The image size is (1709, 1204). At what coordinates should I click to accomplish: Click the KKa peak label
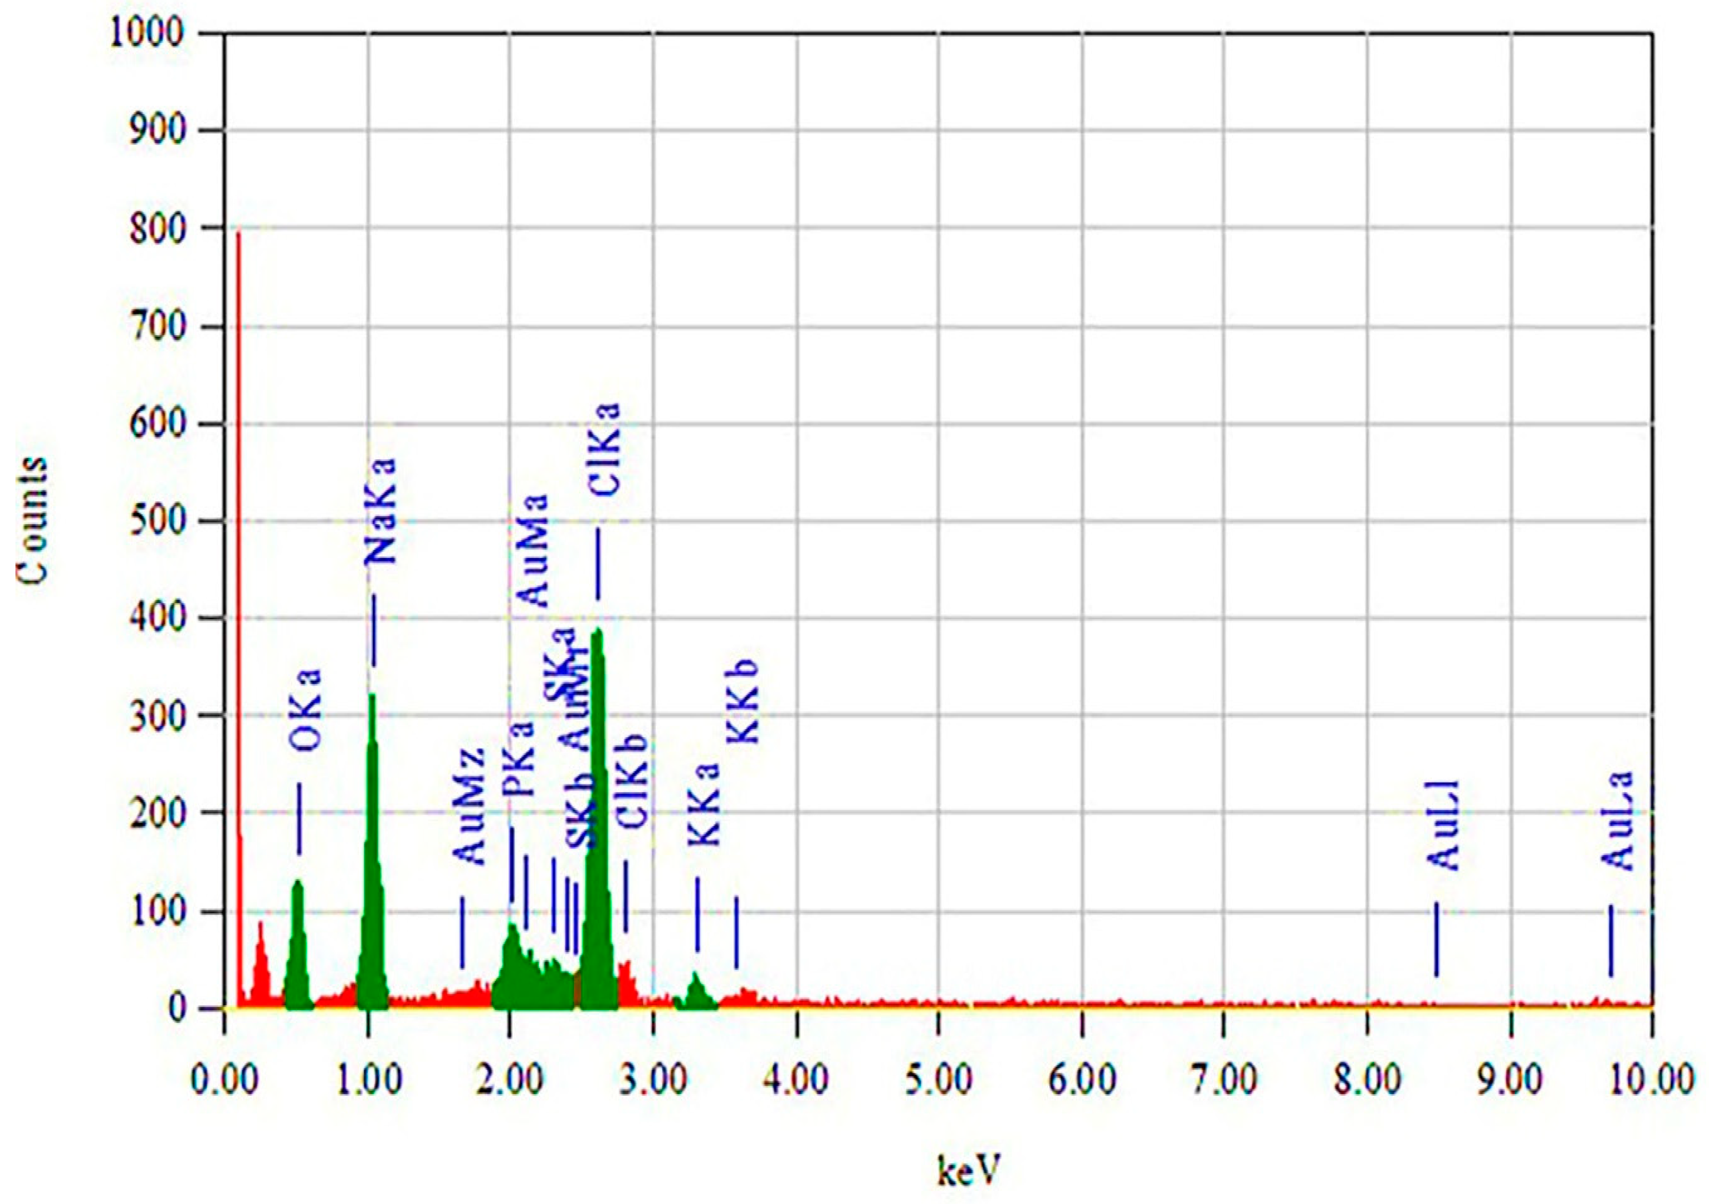click(704, 805)
